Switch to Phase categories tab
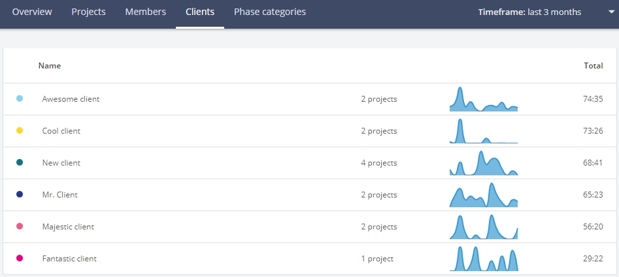 point(270,12)
